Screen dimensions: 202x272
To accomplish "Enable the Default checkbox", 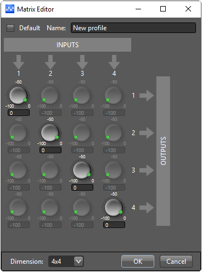I will coord(10,28).
